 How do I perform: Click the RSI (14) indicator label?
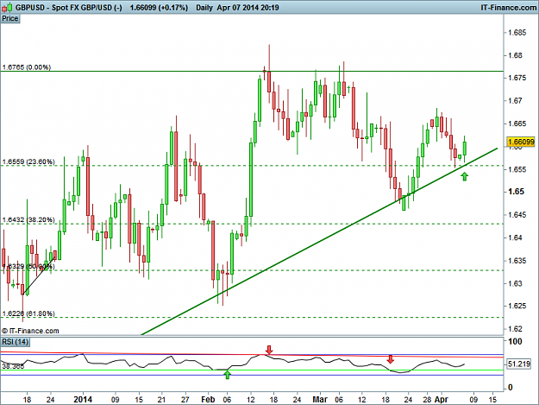click(x=16, y=342)
